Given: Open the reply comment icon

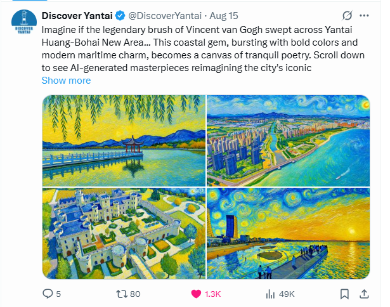Looking at the screenshot, I should point(48,294).
